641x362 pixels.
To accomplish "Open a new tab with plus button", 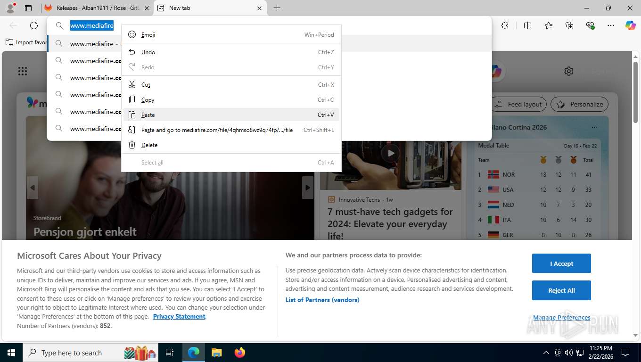I will [277, 8].
